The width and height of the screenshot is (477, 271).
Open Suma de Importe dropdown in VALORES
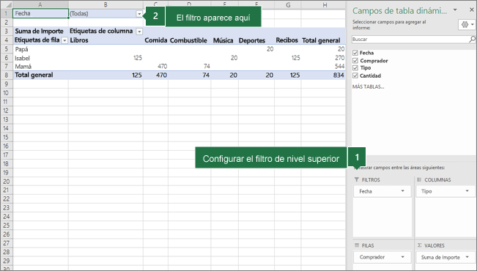467,257
